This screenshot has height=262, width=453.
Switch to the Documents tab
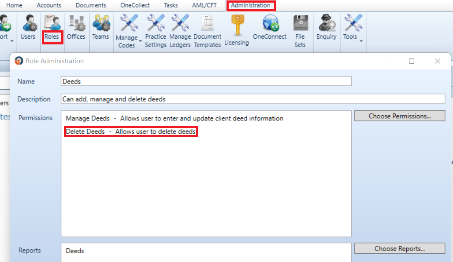tap(91, 5)
